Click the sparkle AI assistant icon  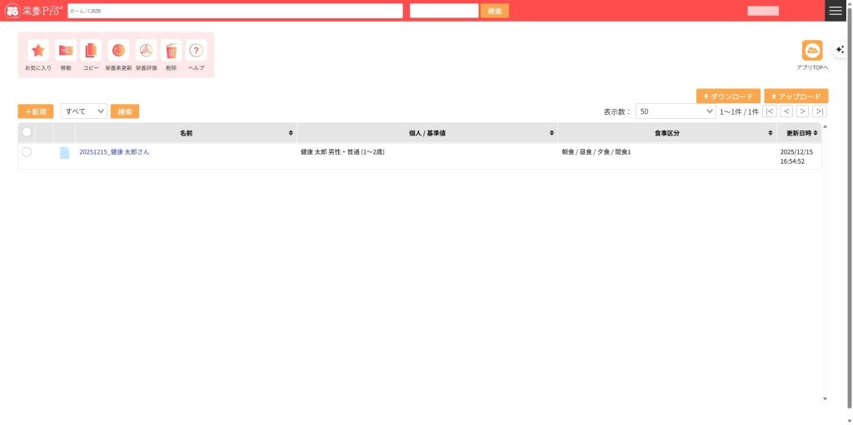click(840, 50)
